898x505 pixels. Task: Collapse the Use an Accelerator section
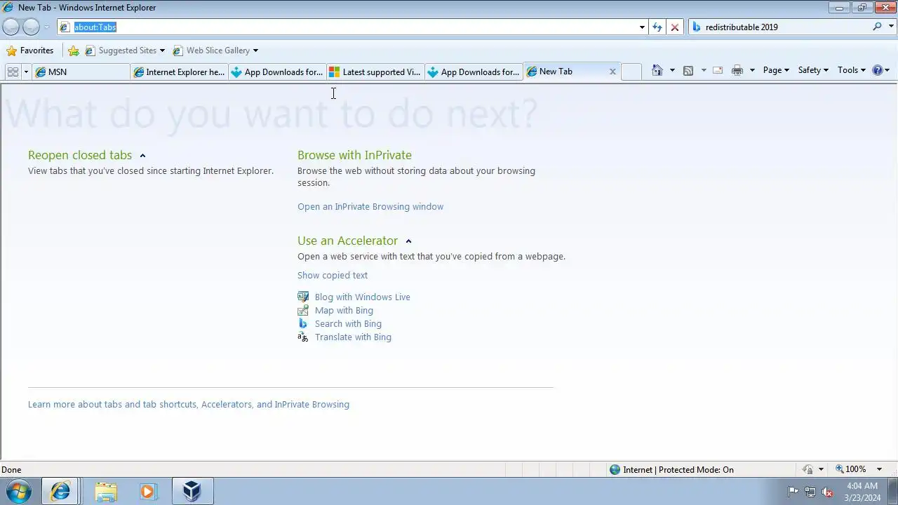pos(408,241)
